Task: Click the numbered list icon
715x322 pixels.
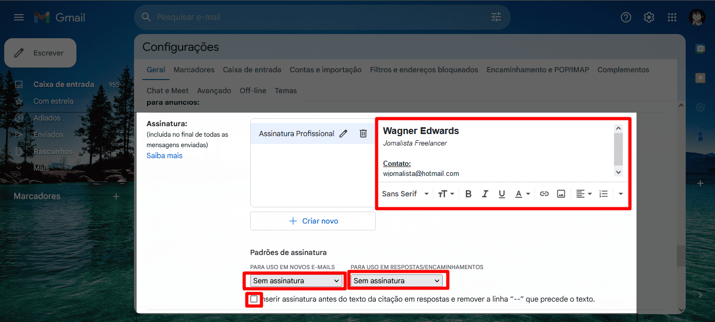Action: 603,193
